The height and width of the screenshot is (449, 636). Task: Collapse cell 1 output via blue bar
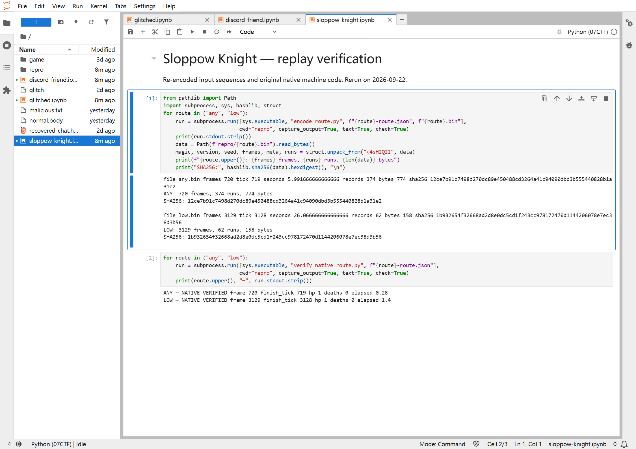click(x=131, y=212)
